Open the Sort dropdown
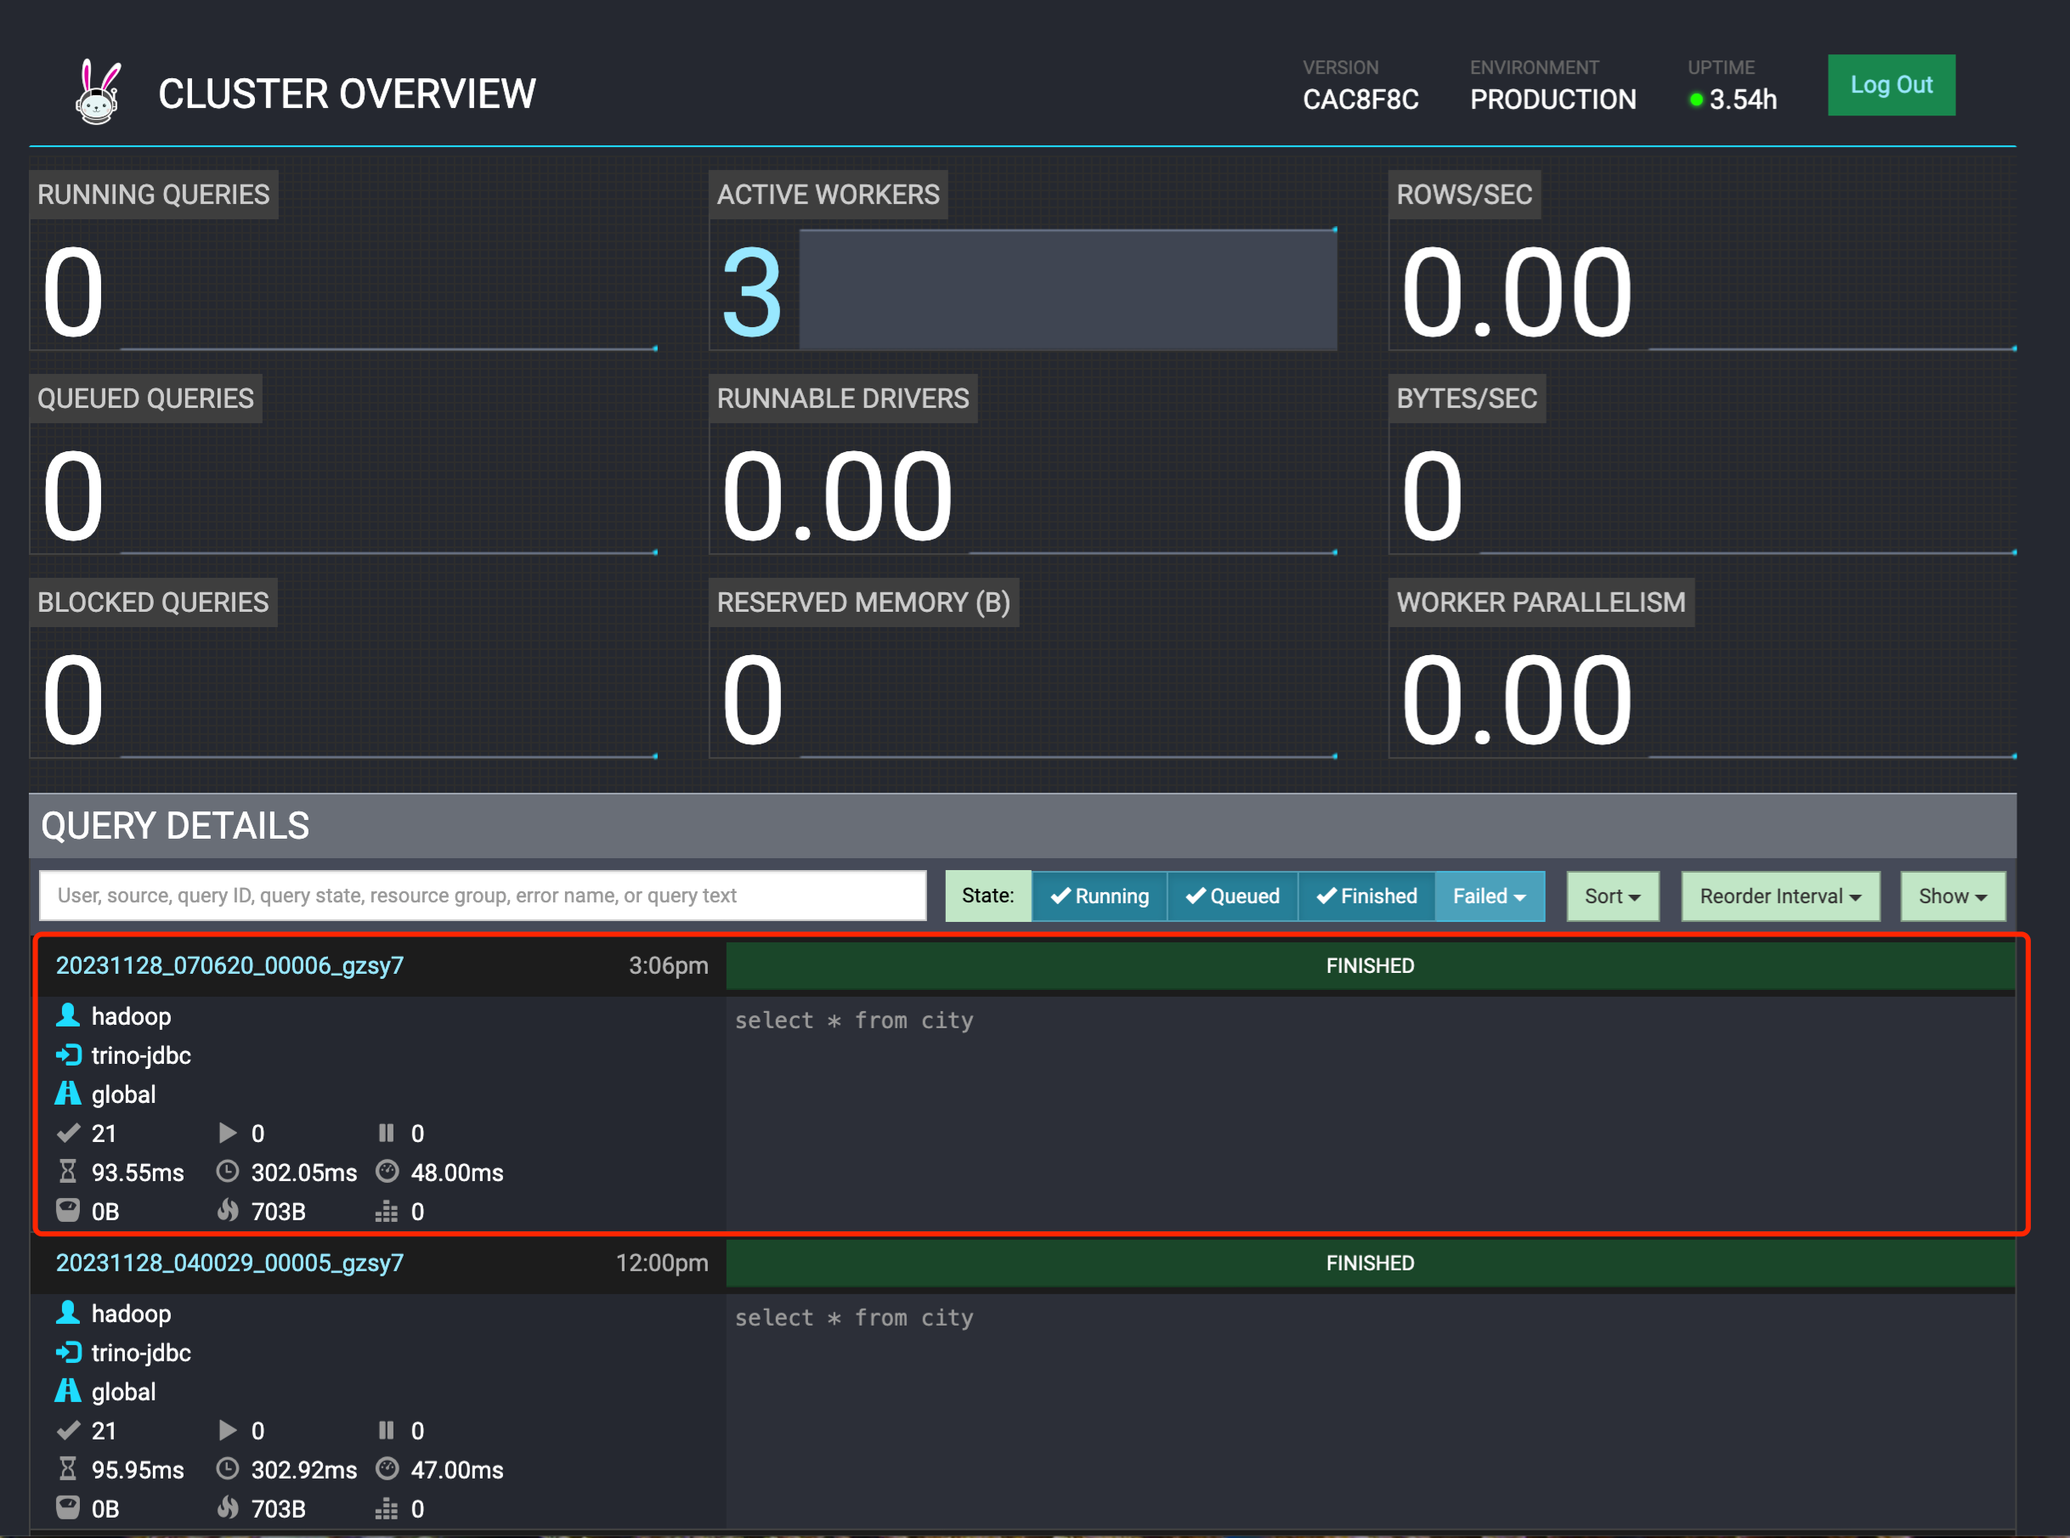The width and height of the screenshot is (2070, 1538). (1612, 896)
